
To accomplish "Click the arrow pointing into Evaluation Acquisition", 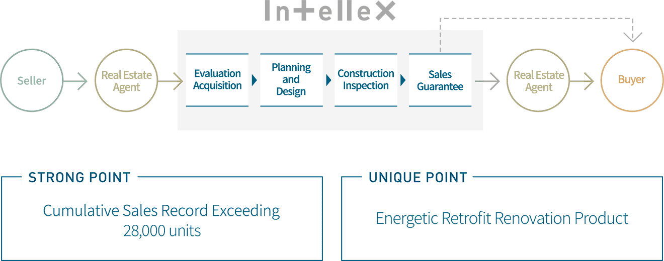I will (172, 81).
